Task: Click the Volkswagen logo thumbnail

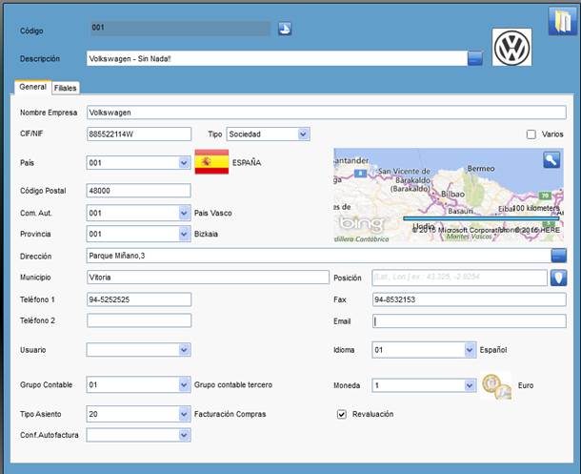Action: [511, 48]
